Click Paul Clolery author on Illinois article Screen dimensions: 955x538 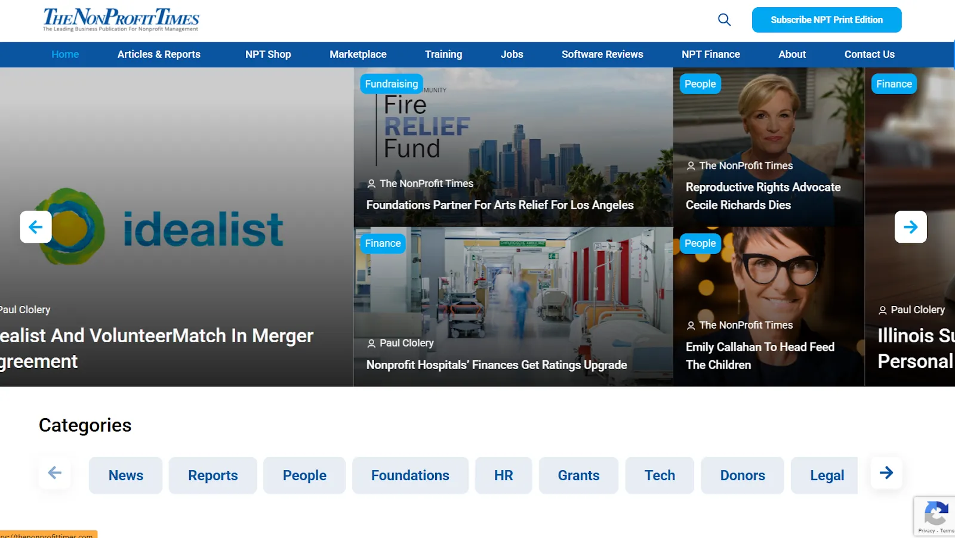point(918,310)
